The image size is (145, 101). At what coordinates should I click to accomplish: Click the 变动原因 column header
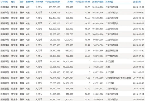109,2
